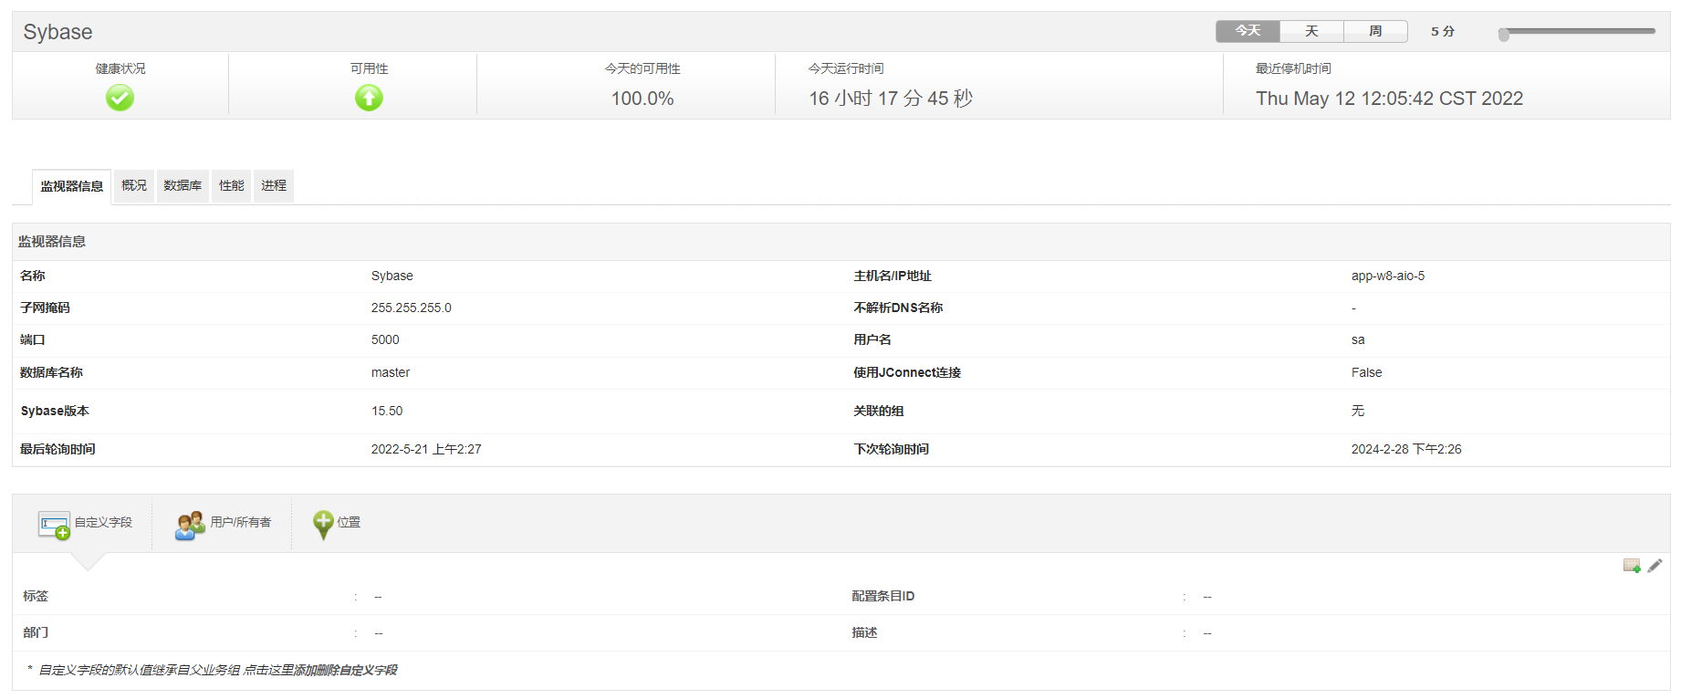The image size is (1681, 699).
Task: Click the Sybase版本 label
Action: (55, 411)
